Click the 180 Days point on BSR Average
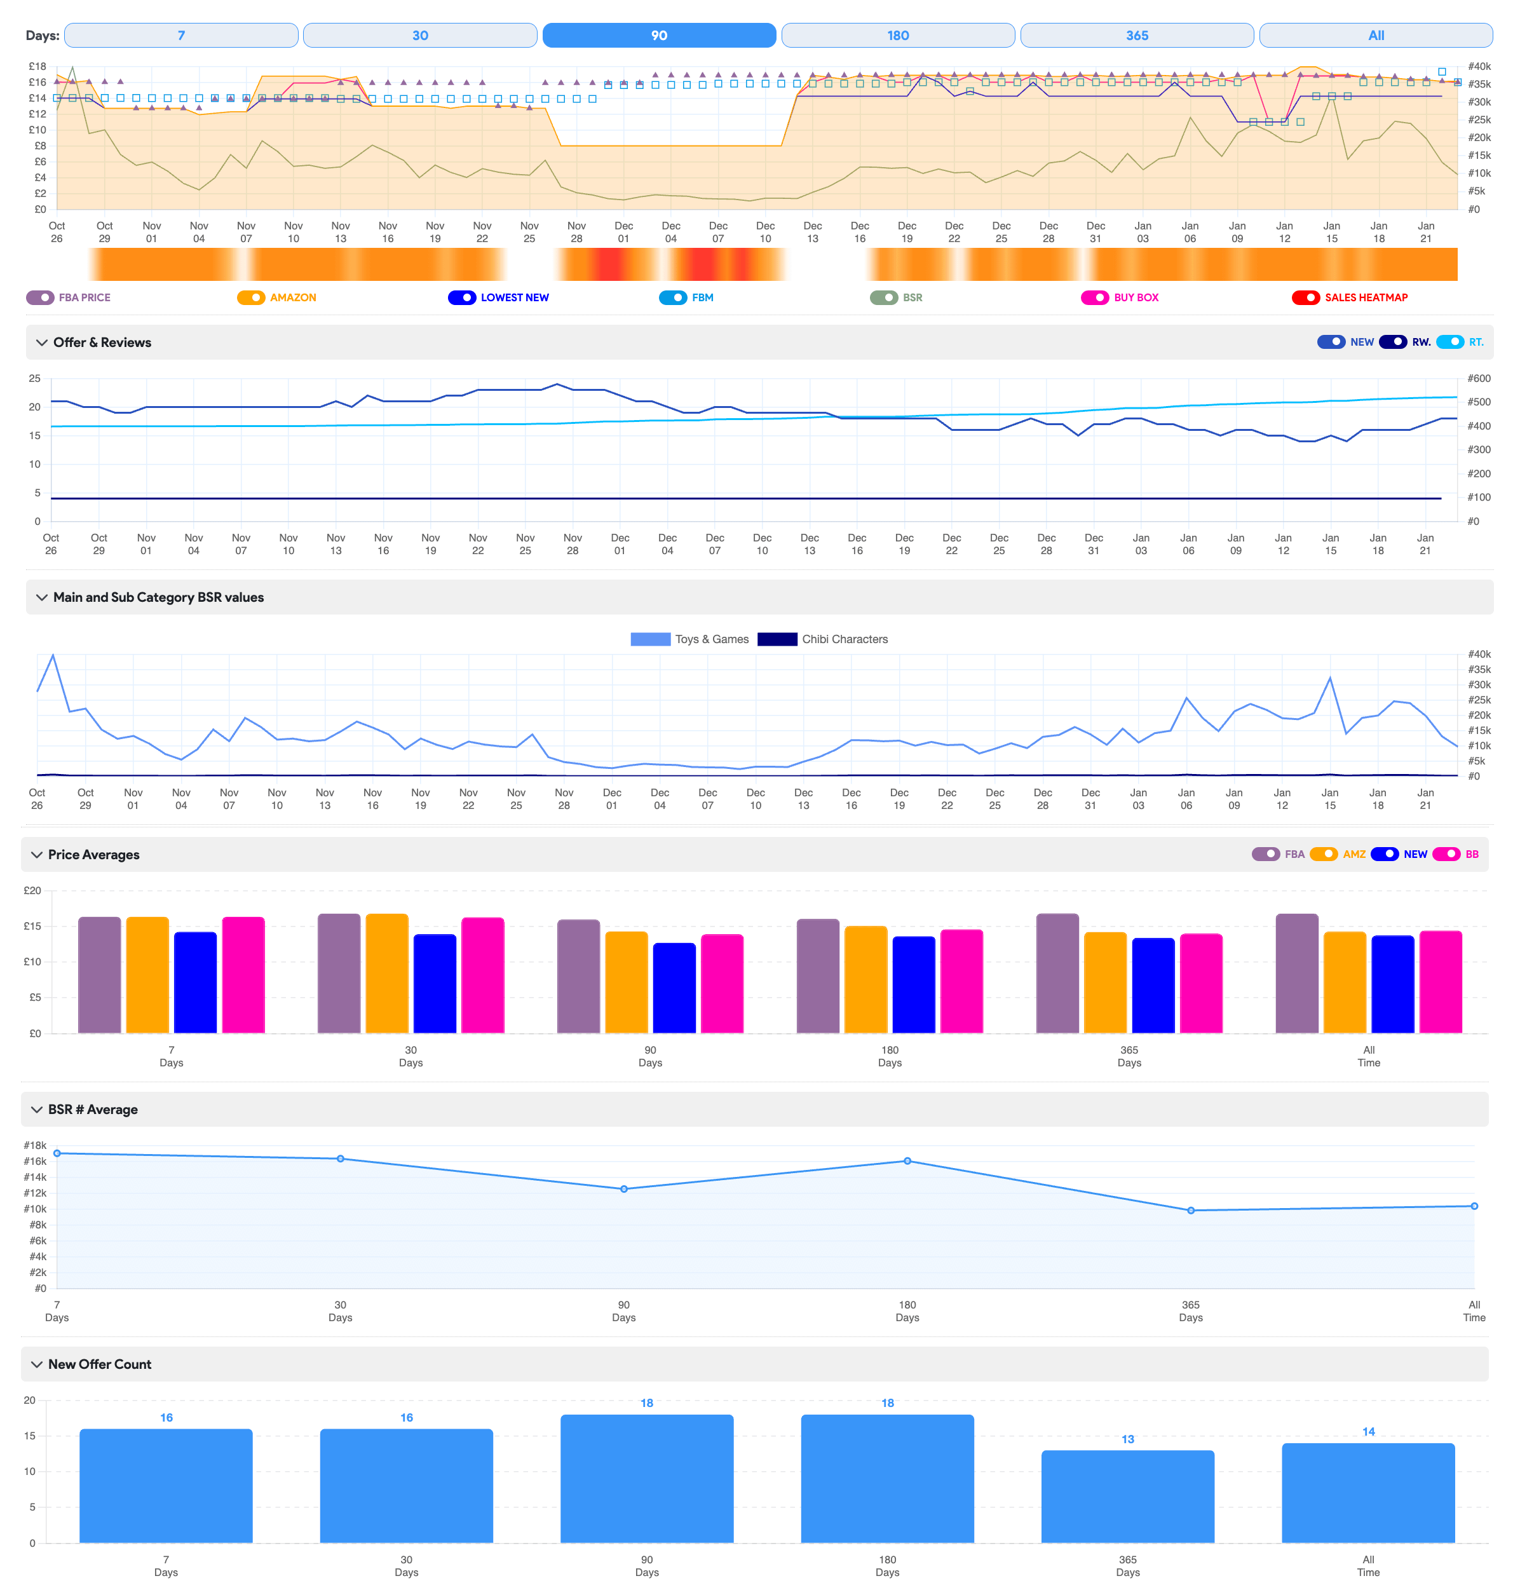1520x1590 pixels. 907,1161
